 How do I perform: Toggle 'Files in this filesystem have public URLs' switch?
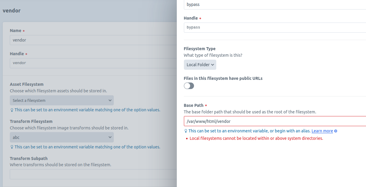click(x=189, y=86)
